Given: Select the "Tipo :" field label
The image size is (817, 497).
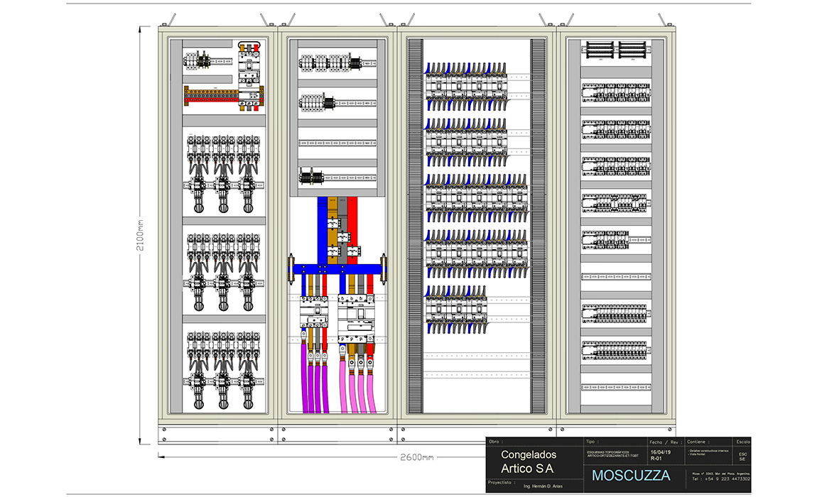Looking at the screenshot, I should [x=592, y=442].
